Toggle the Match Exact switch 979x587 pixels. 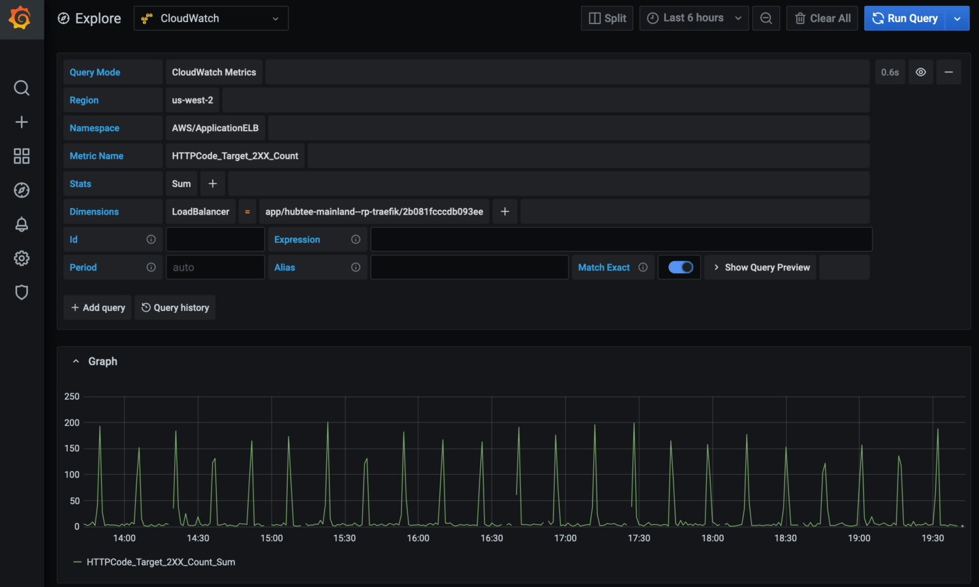[x=680, y=267]
